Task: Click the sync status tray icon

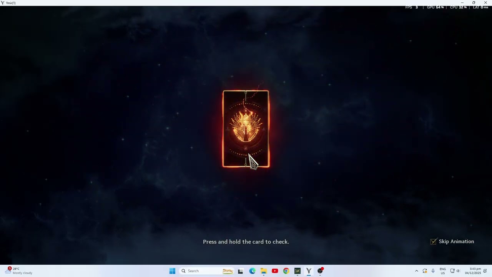Action: click(x=425, y=271)
